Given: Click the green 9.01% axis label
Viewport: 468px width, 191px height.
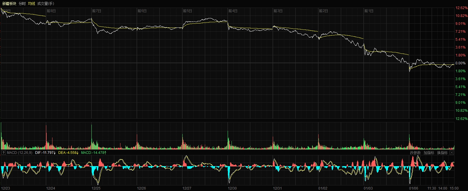Looking at the screenshot, I should click(460, 102).
